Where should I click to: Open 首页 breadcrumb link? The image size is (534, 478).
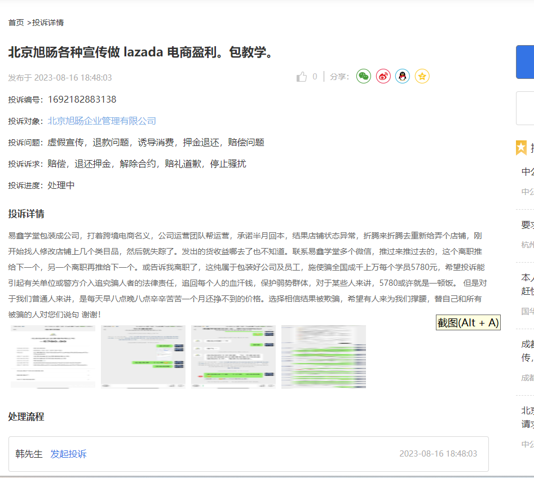point(16,23)
